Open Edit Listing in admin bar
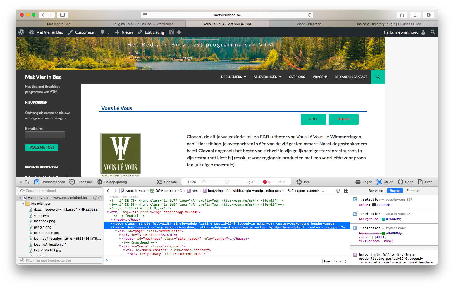The image size is (454, 288). point(151,32)
